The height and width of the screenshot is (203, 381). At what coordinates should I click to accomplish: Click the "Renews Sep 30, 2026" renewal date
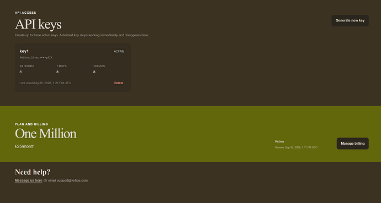click(296, 147)
